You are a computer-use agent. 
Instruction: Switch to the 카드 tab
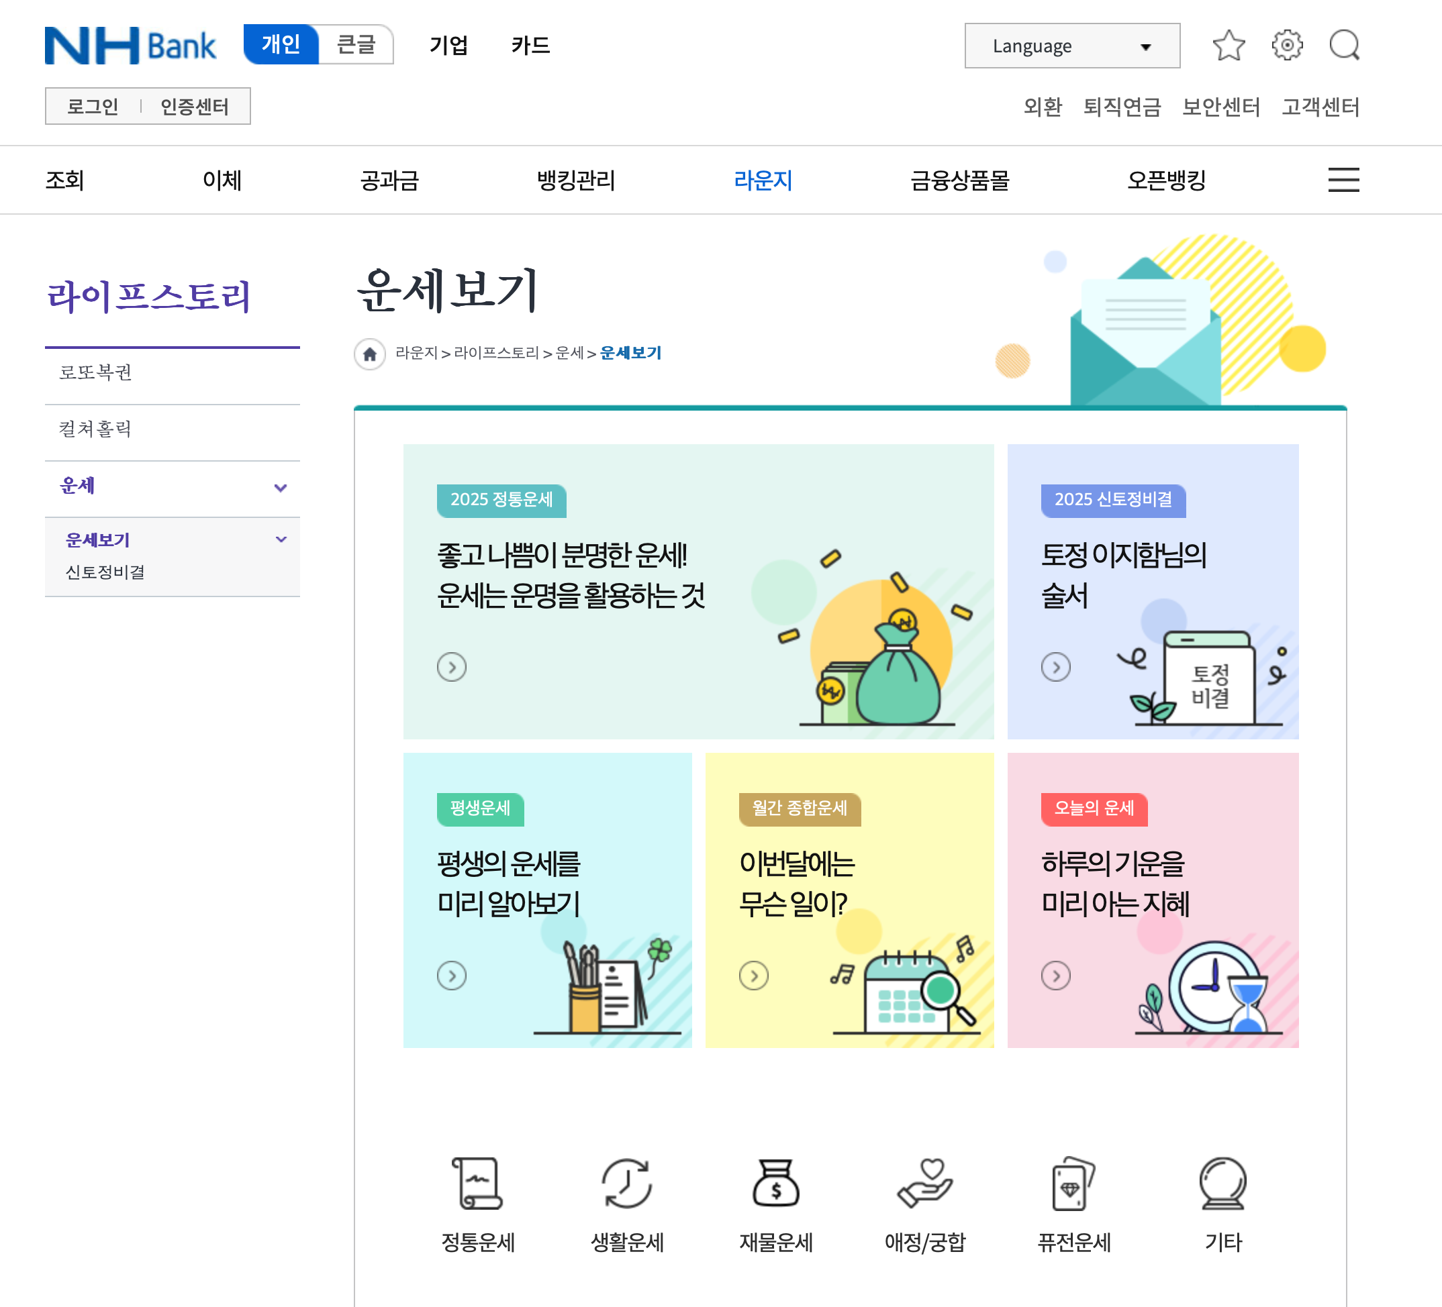click(531, 46)
